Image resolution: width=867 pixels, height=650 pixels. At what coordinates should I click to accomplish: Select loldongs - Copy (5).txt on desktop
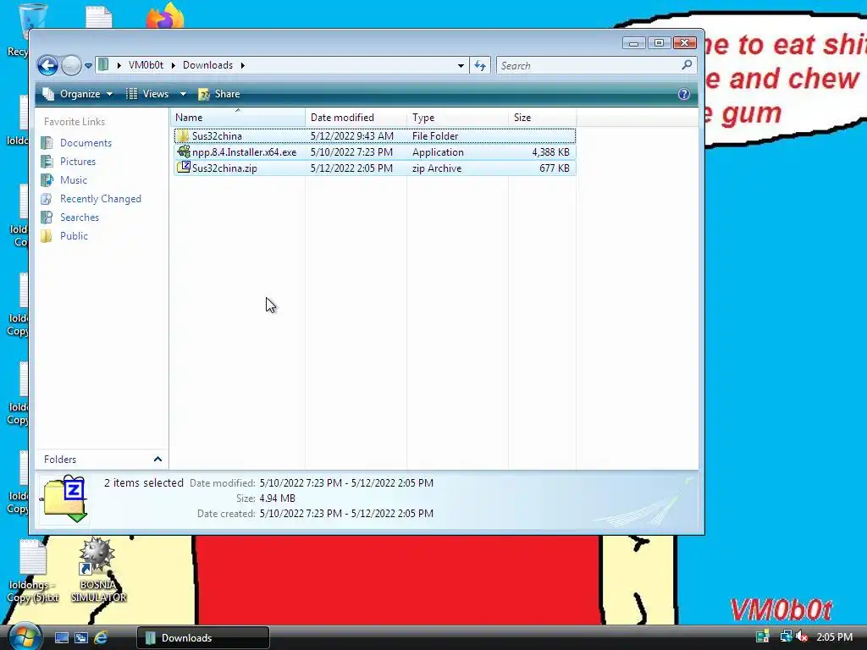click(33, 571)
